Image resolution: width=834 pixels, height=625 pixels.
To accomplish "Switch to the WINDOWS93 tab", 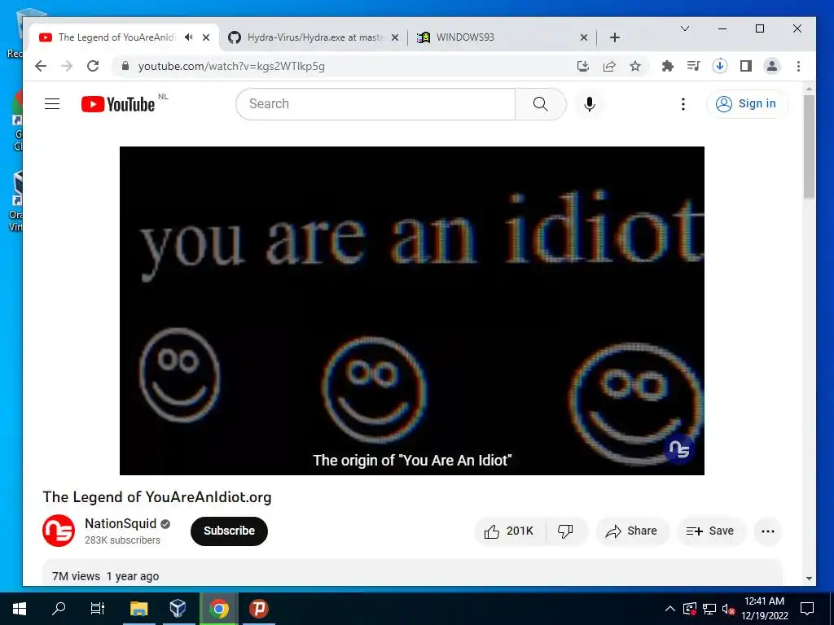I will [495, 37].
